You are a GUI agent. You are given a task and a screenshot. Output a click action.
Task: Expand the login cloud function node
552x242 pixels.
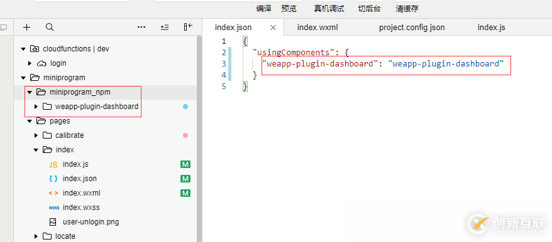(30, 63)
